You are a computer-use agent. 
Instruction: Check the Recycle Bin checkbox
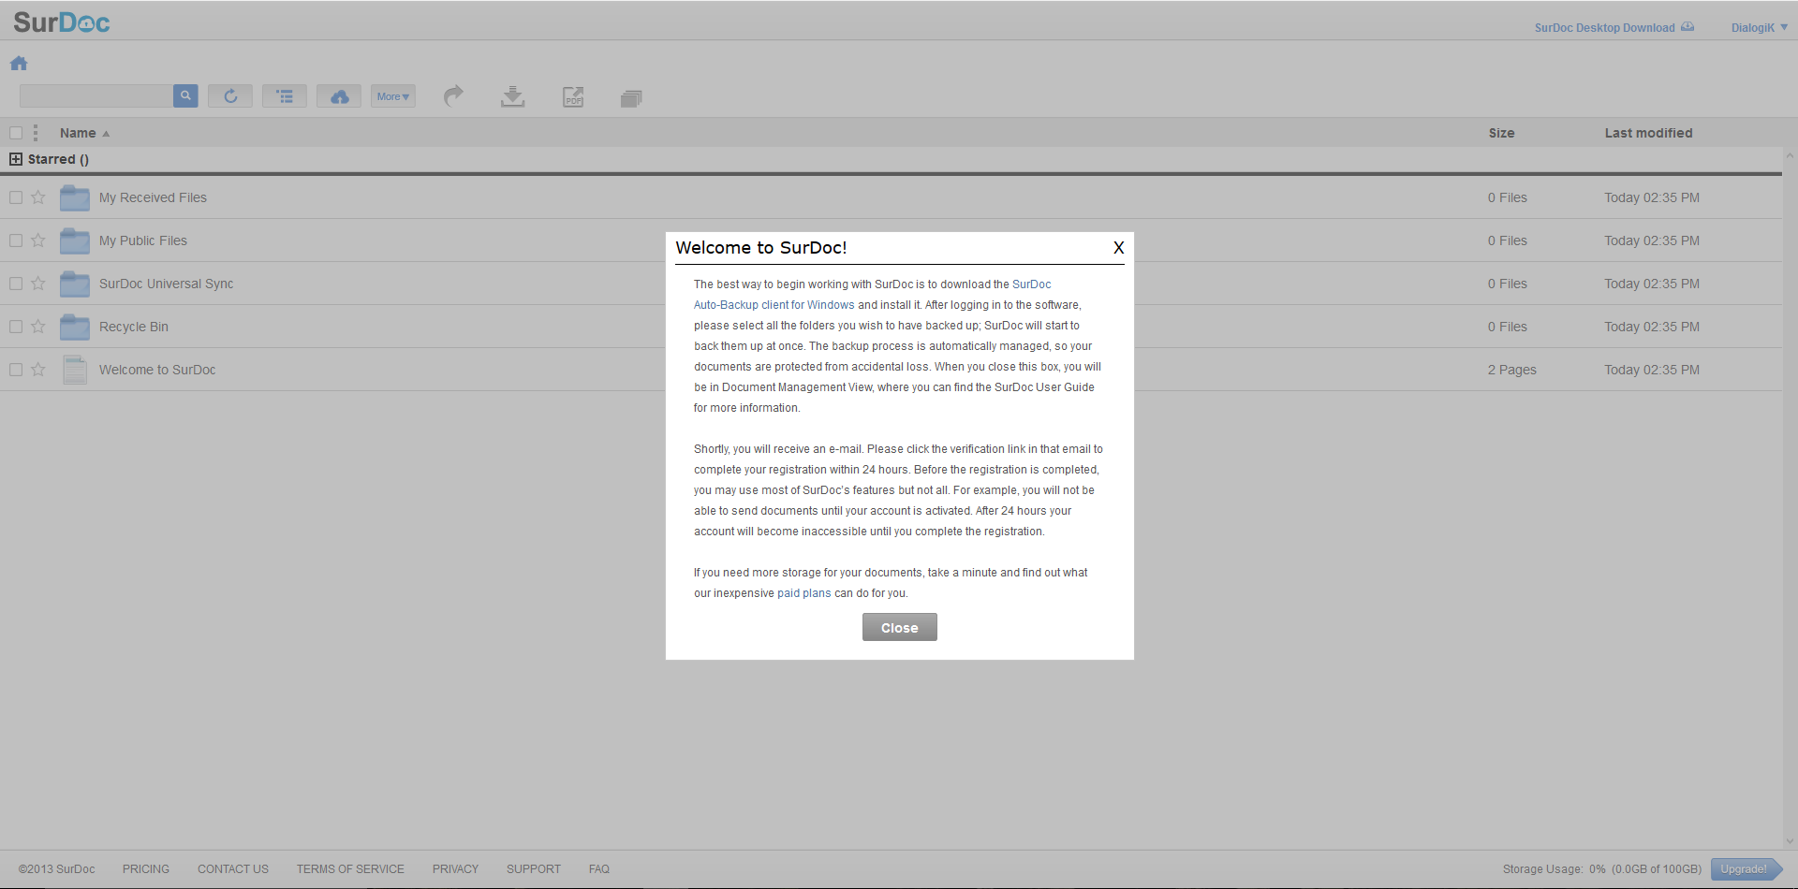click(x=16, y=327)
